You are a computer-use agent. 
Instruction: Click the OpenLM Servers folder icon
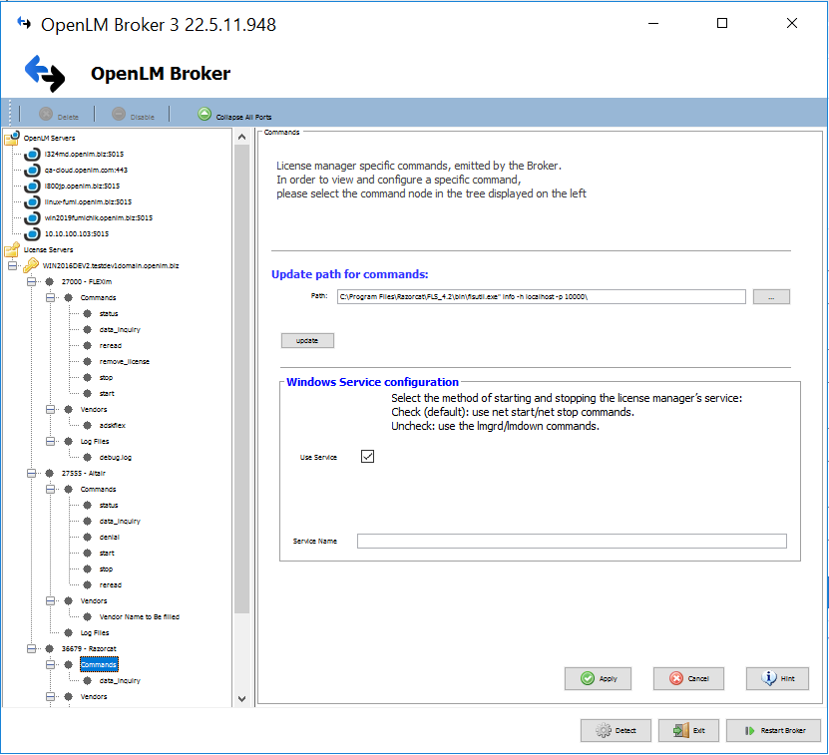(x=12, y=138)
